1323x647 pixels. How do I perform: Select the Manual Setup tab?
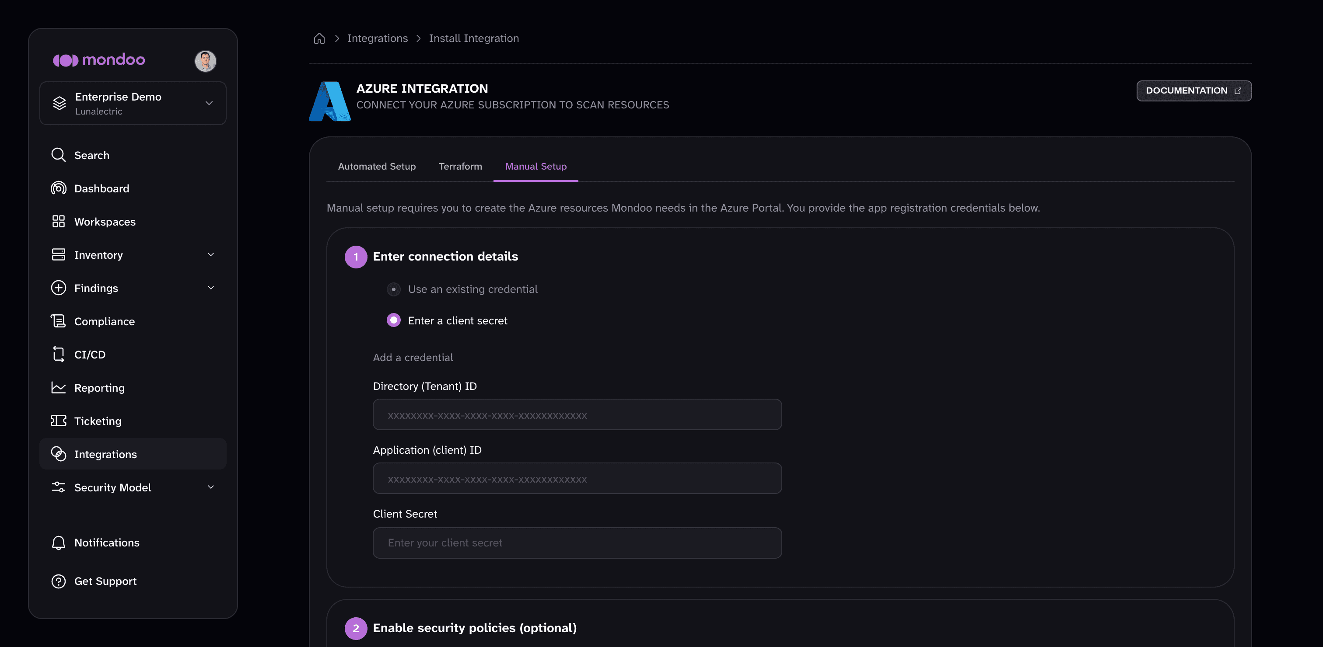(535, 166)
